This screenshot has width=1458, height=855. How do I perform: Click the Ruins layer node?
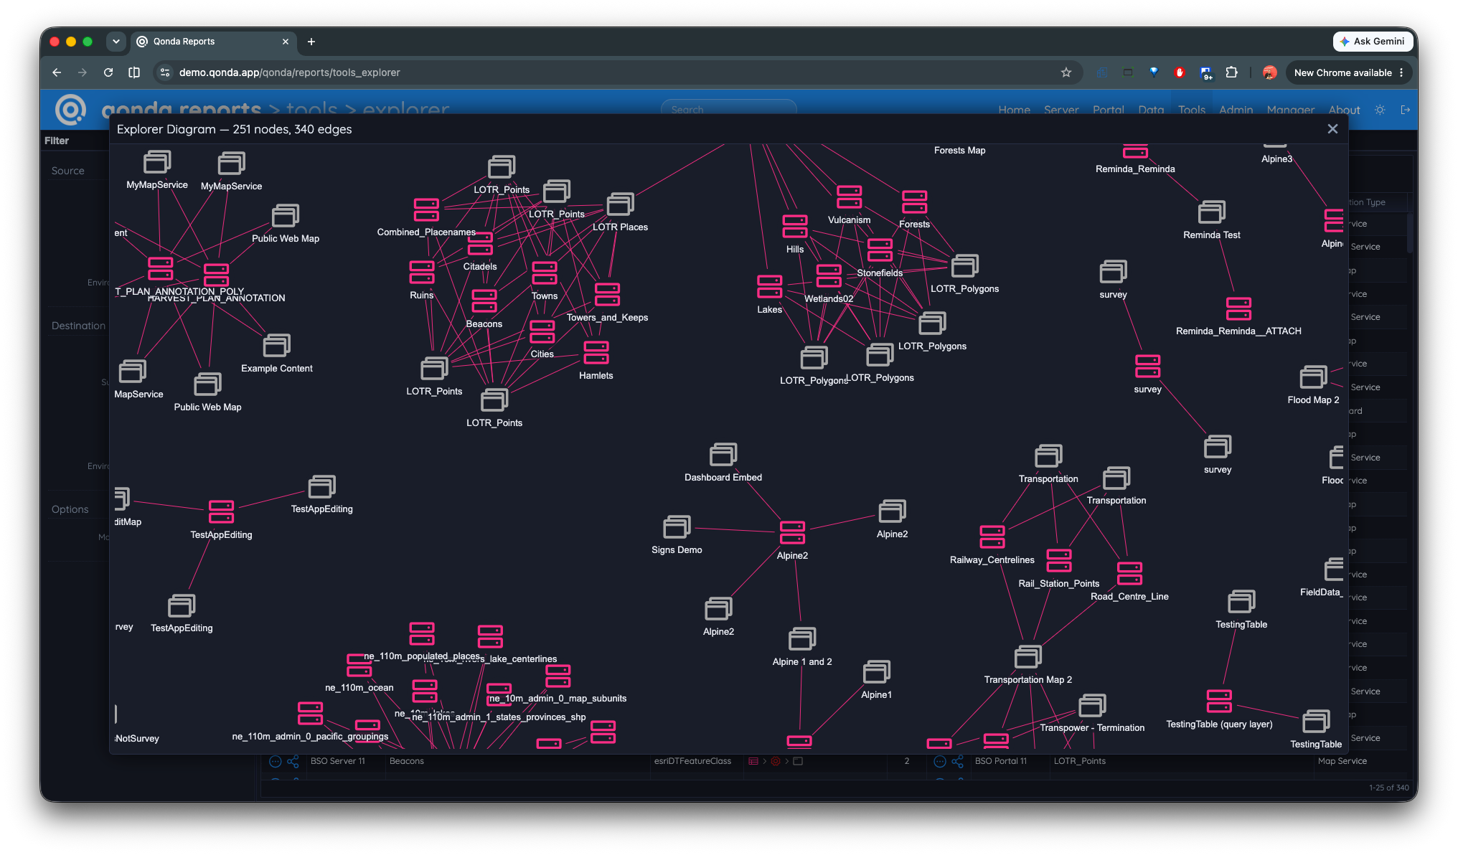pos(422,273)
